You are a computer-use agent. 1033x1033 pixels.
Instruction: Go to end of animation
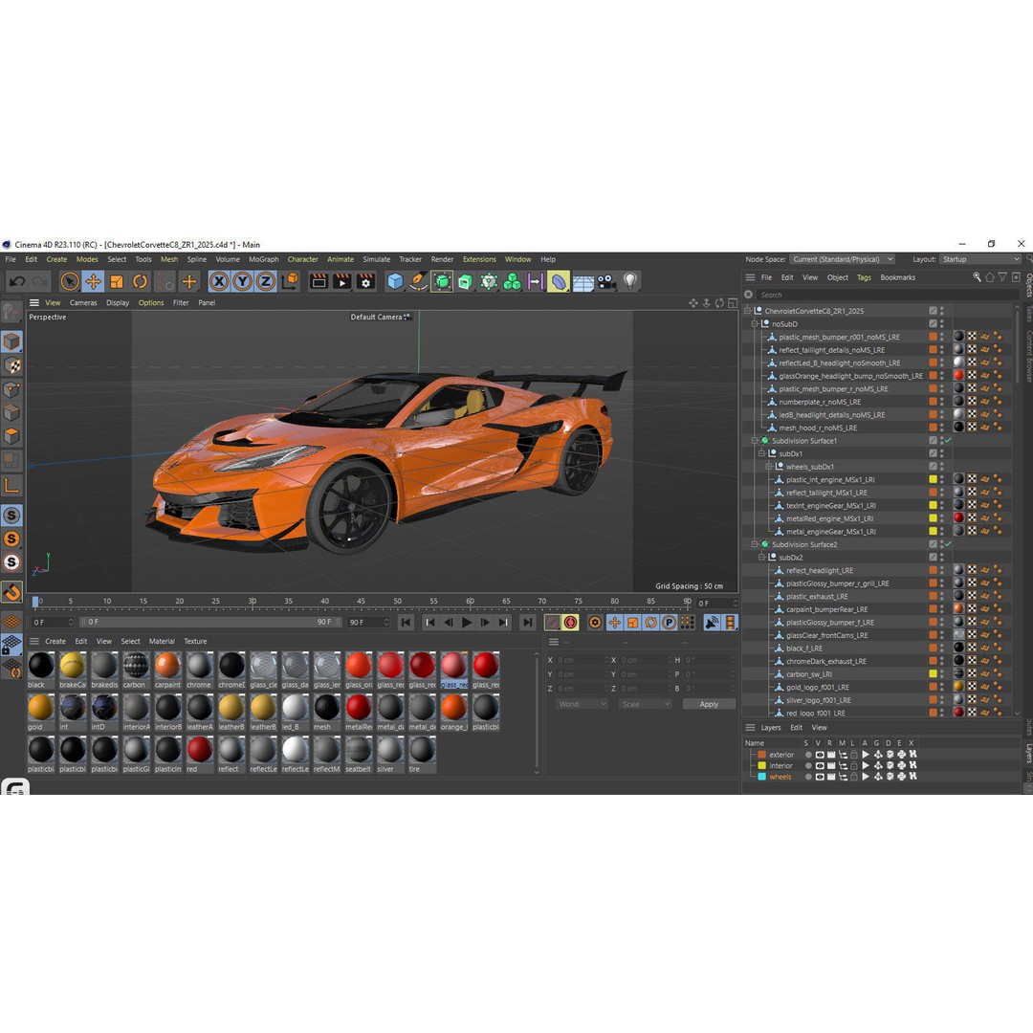click(x=528, y=623)
